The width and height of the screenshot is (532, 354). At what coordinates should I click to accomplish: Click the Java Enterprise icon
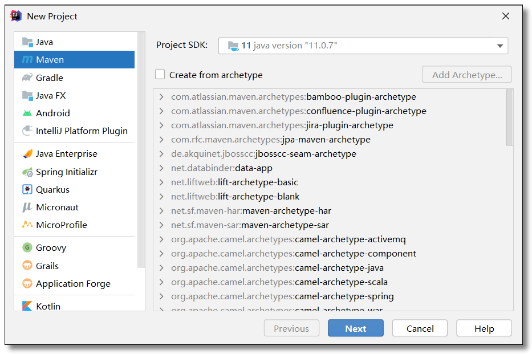(x=27, y=154)
